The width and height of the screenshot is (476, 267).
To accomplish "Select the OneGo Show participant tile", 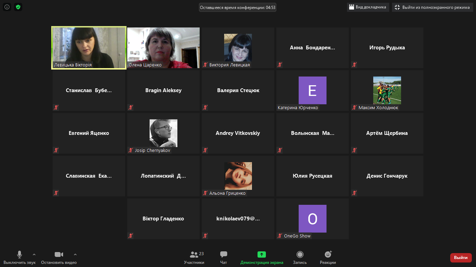I will (x=312, y=219).
